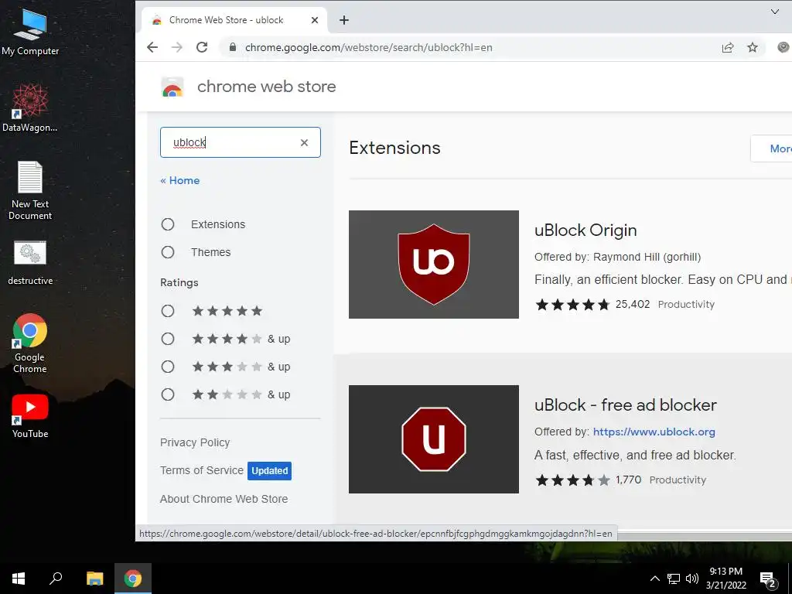792x594 pixels.
Task: Click Finally, an efficient blocker description
Action: 663,280
